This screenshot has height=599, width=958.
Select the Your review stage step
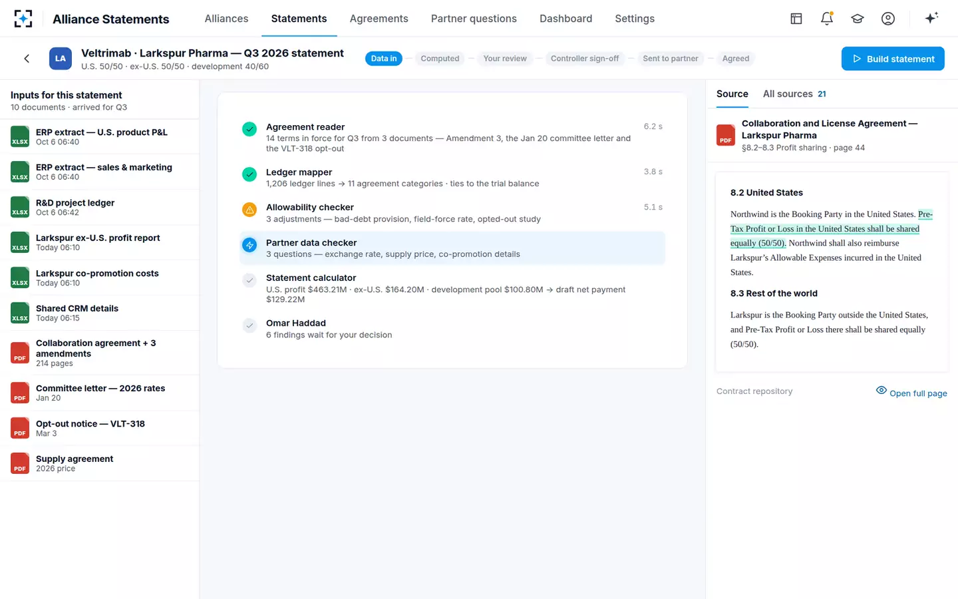point(505,59)
